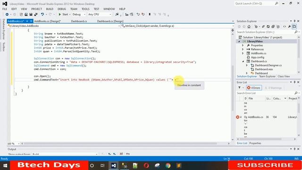The image size is (302, 170).
Task: Open the Toolbox side panel
Action: click(x=3, y=47)
